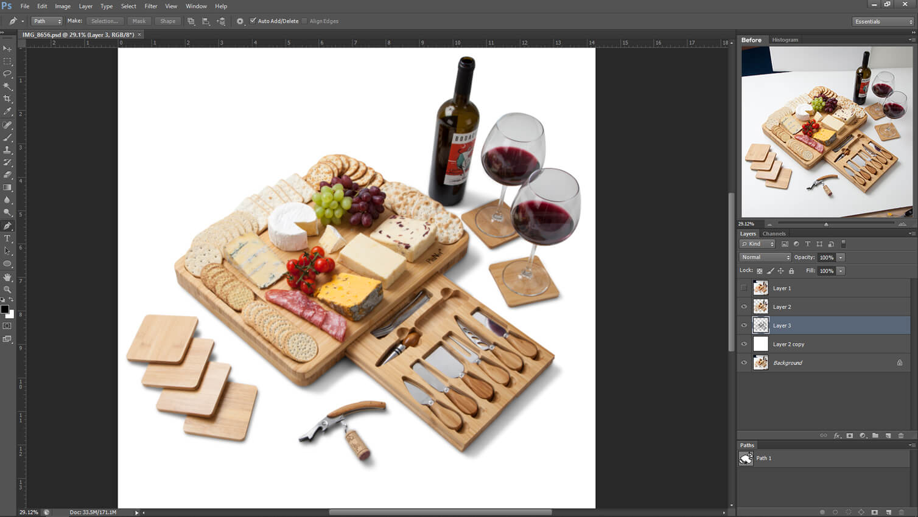
Task: Select the Magic Wand tool
Action: coord(7,86)
